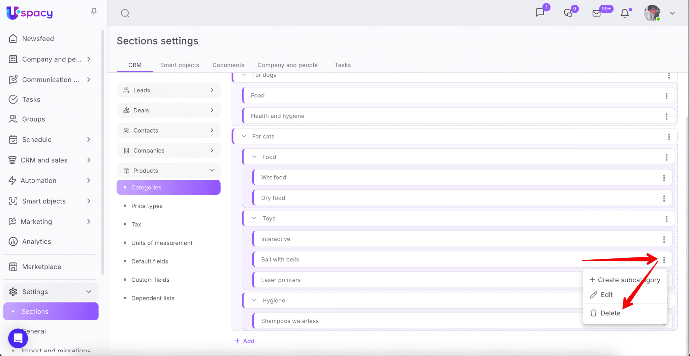Open three-dot menu for Wet food

point(664,178)
